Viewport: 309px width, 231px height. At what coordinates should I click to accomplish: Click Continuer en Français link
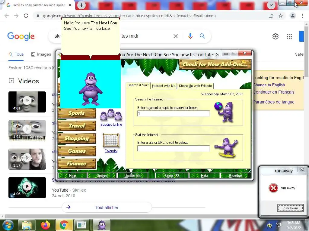274,92
